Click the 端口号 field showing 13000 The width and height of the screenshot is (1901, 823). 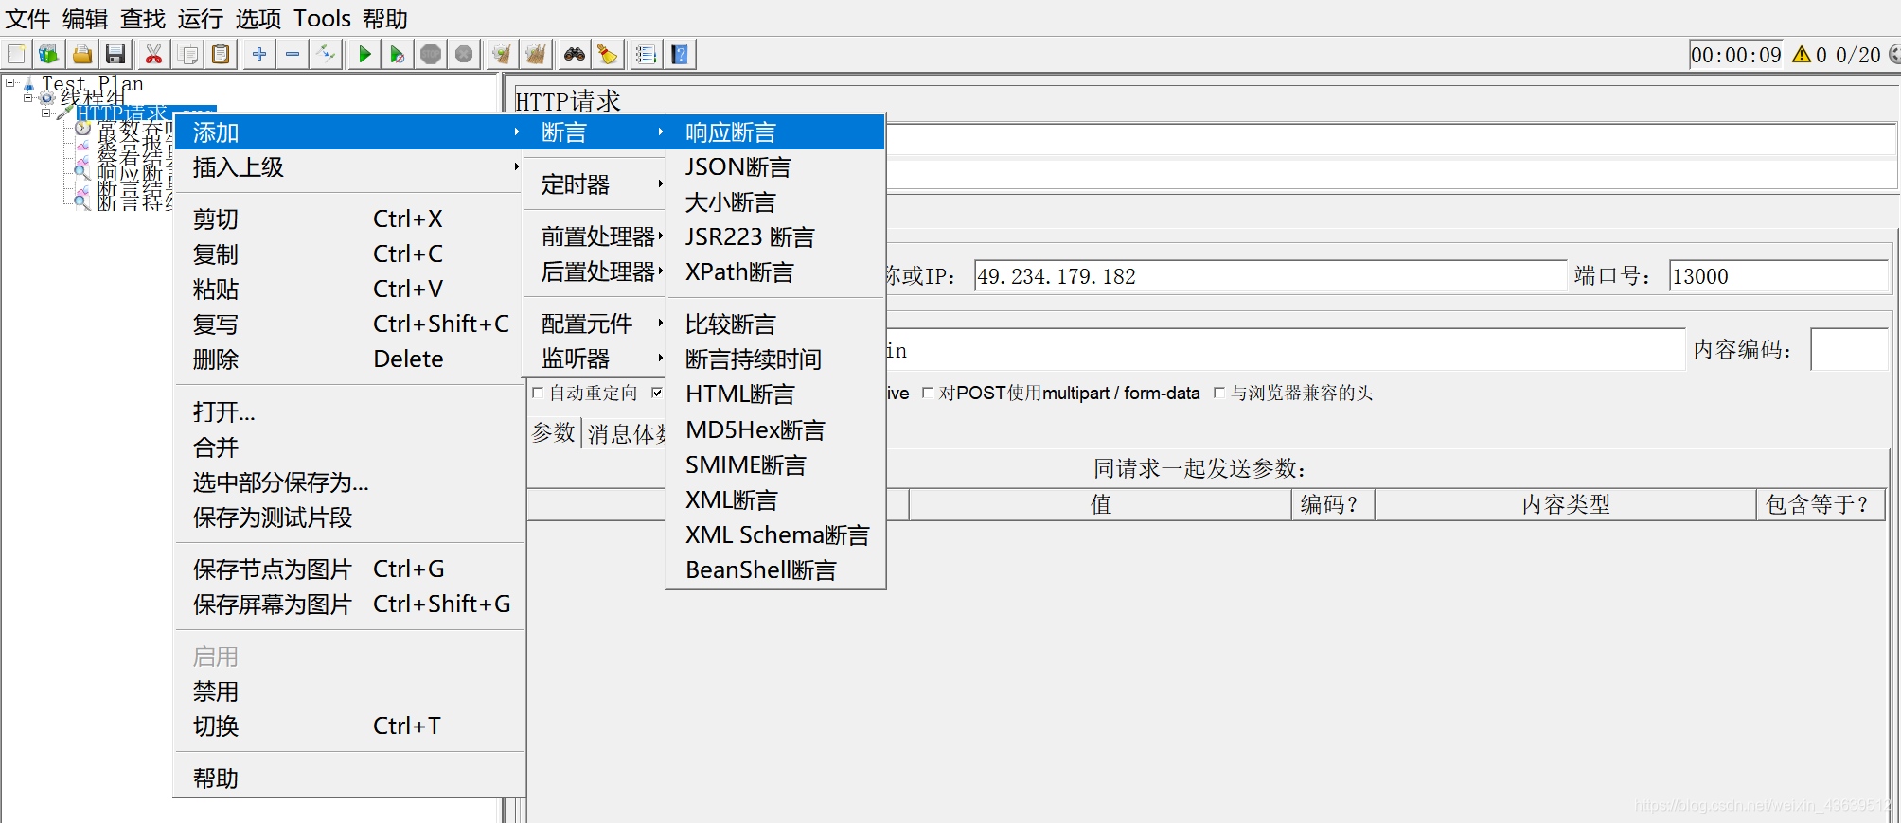tap(1778, 276)
